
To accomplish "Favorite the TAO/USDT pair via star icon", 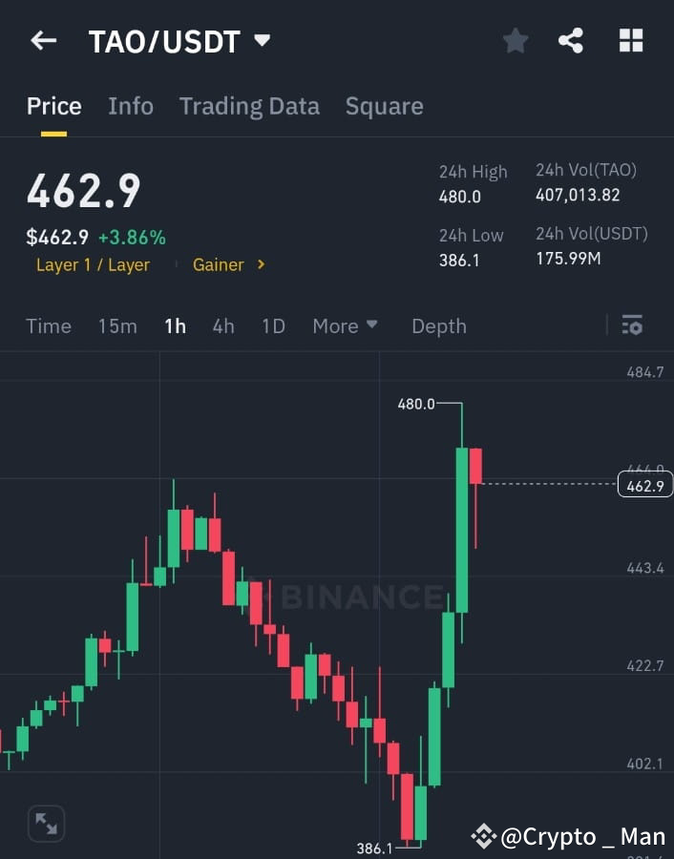I will [x=515, y=40].
